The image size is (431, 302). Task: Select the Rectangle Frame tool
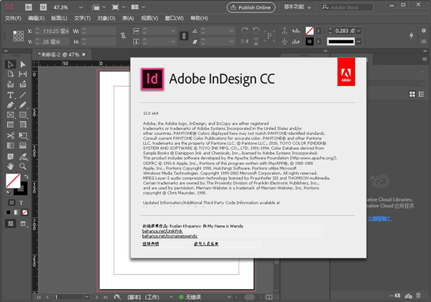click(x=11, y=115)
